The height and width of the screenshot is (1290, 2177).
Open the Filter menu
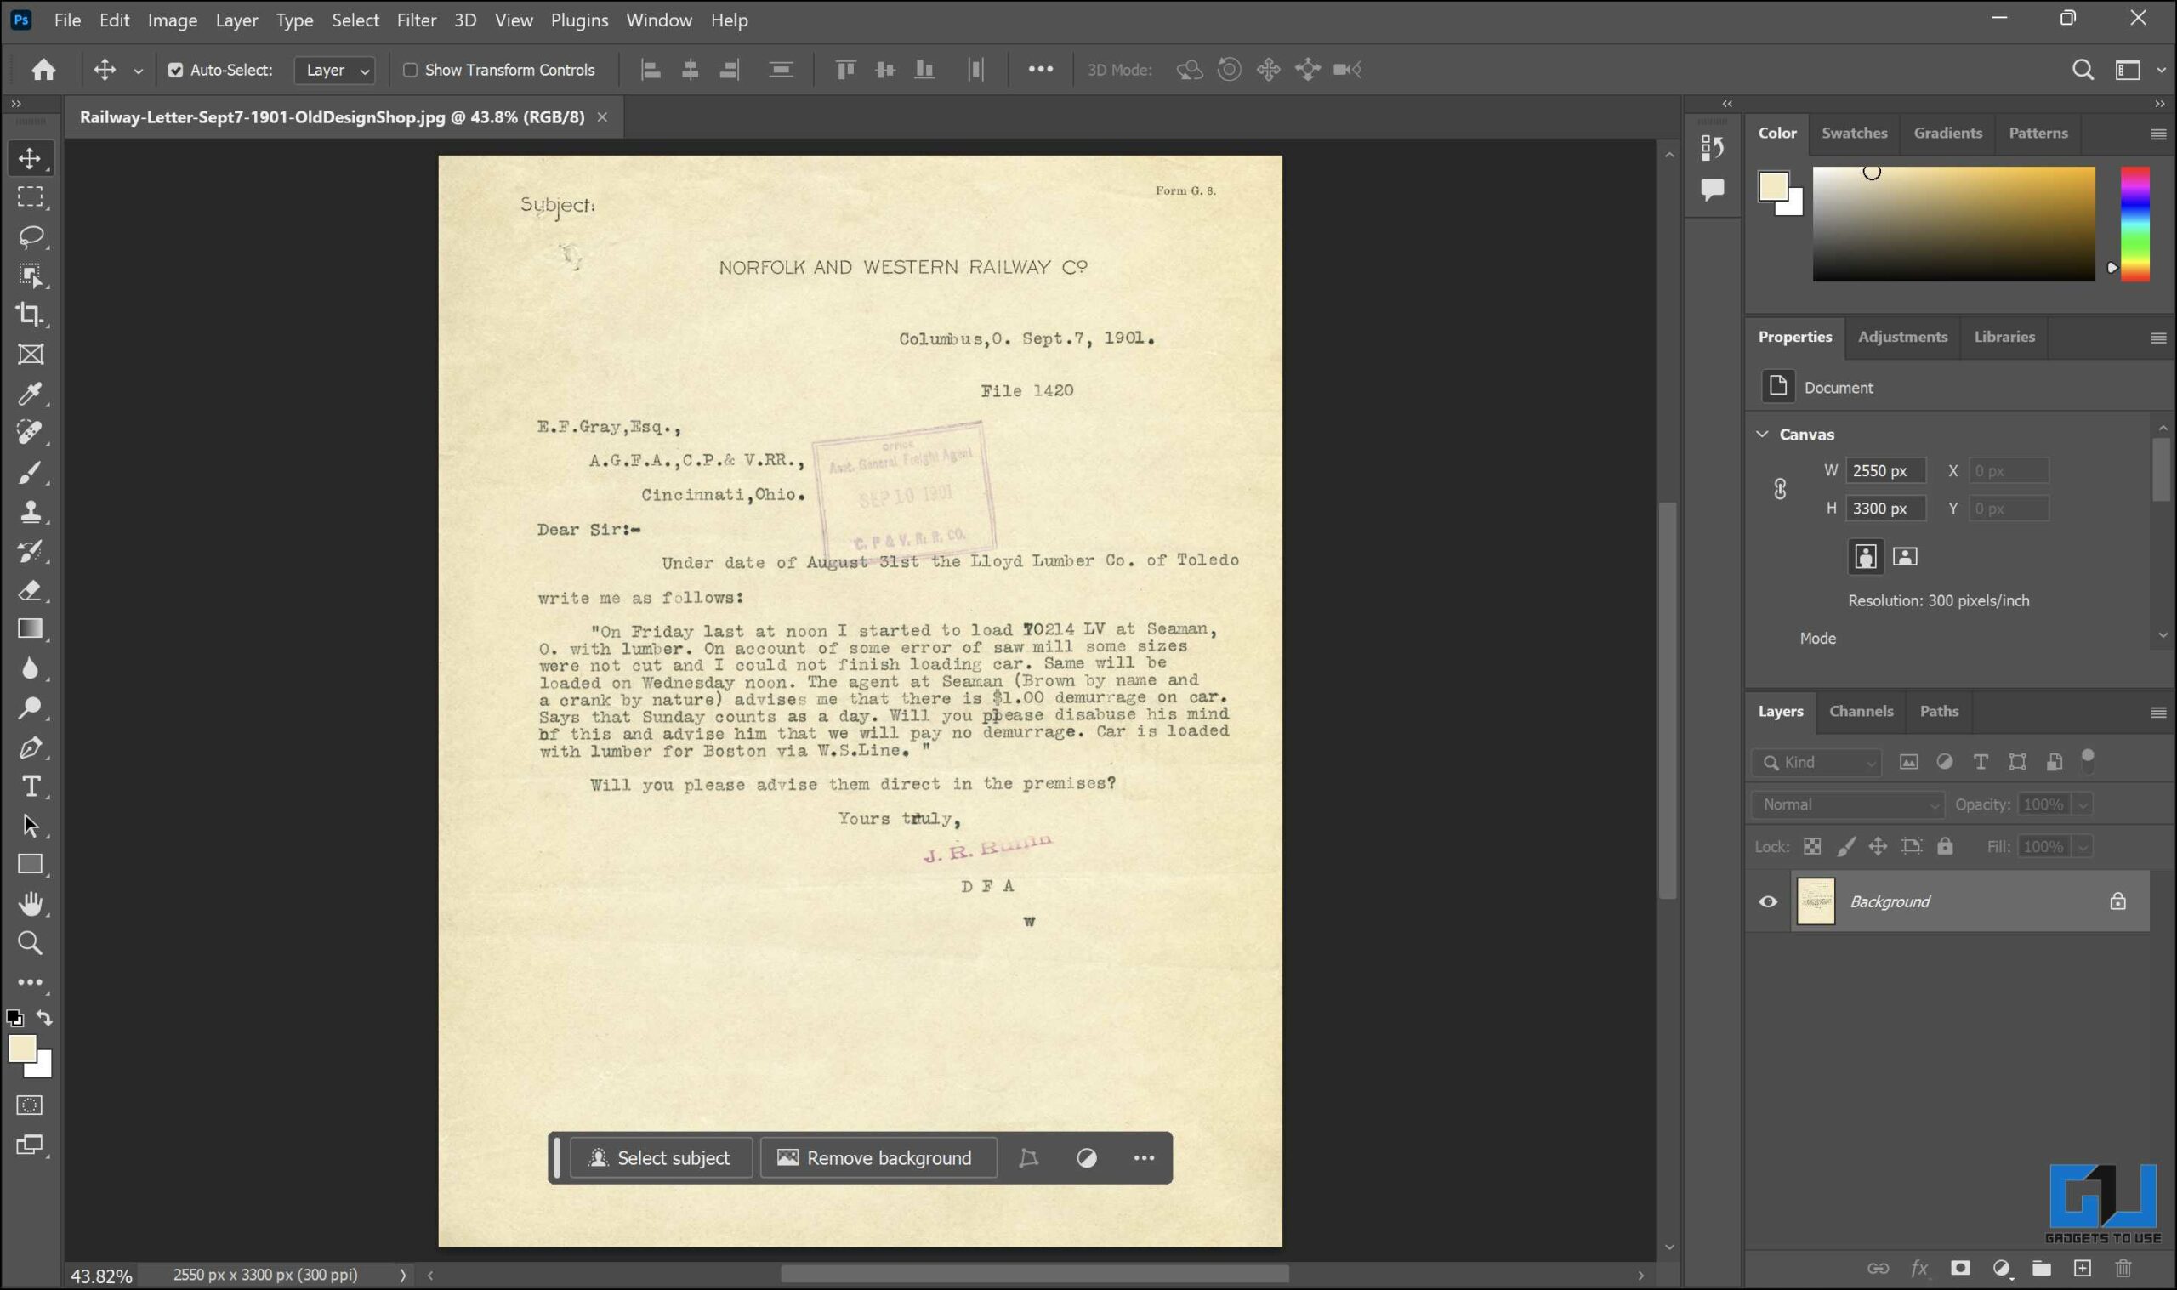coord(417,20)
